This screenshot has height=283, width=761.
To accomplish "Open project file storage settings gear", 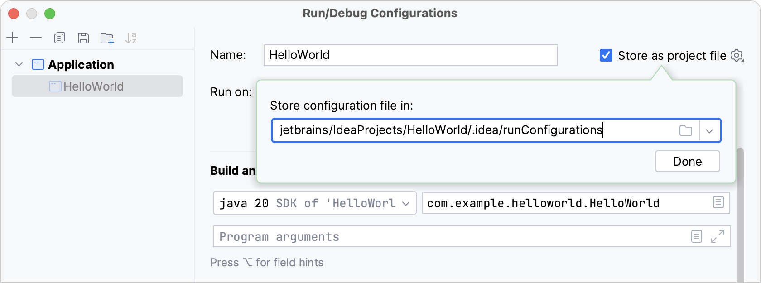I will (737, 56).
